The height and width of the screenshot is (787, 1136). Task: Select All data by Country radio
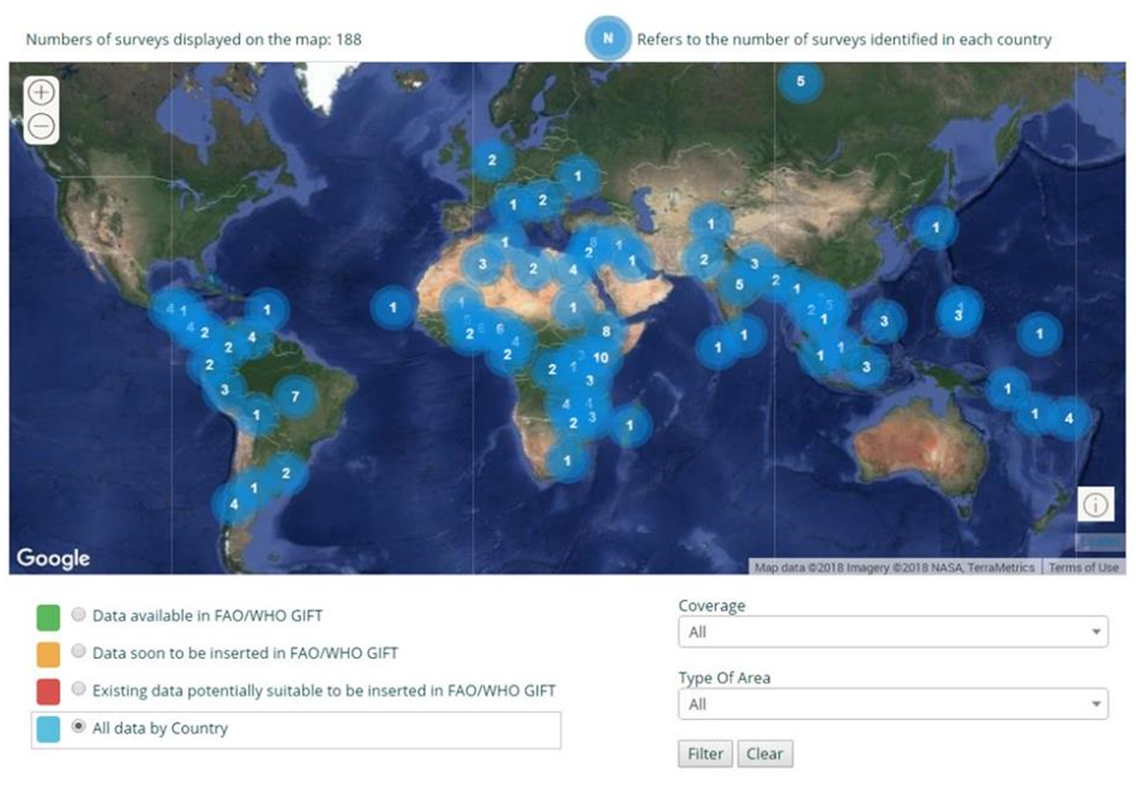tap(79, 727)
